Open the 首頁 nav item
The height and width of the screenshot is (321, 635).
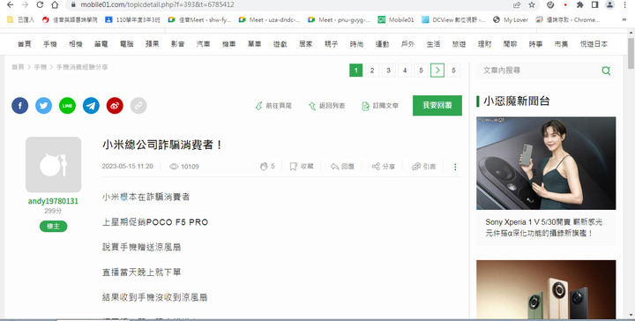[x=25, y=44]
